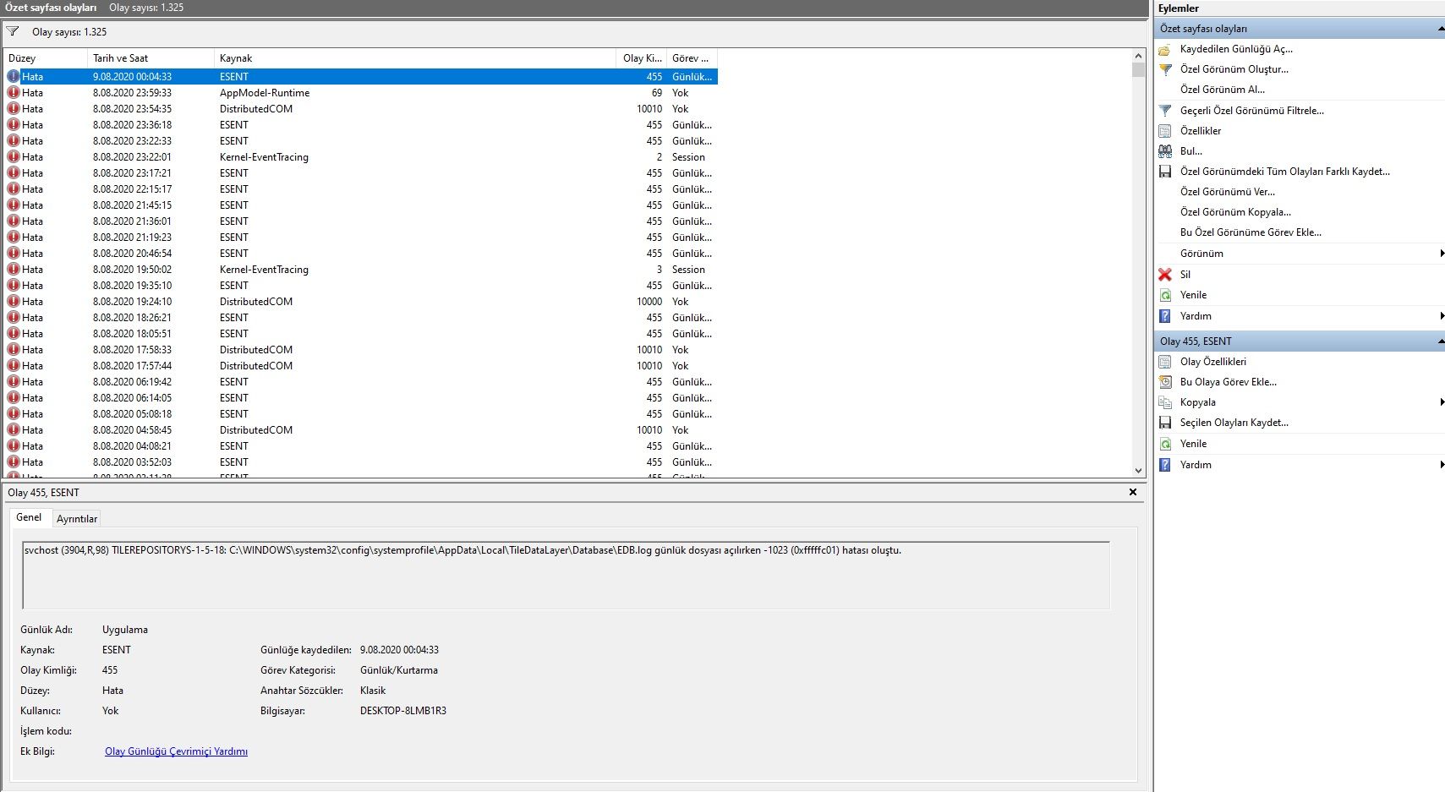1445x792 pixels.
Task: Click the Özel Görünüm Oluştur funnel icon
Action: [x=1165, y=69]
